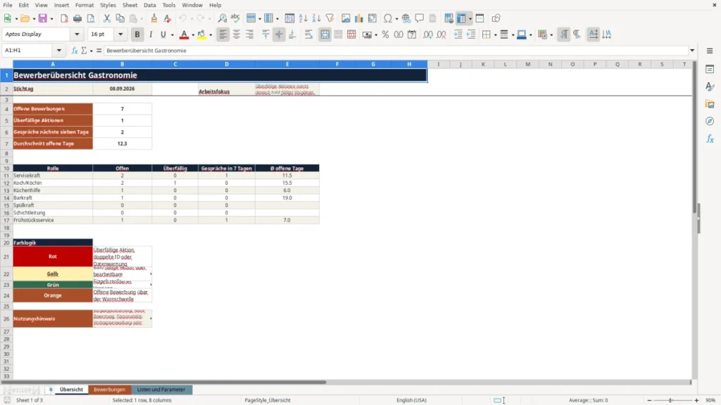Click the Save document icon
Screen dimensions: 721x405
click(x=42, y=18)
